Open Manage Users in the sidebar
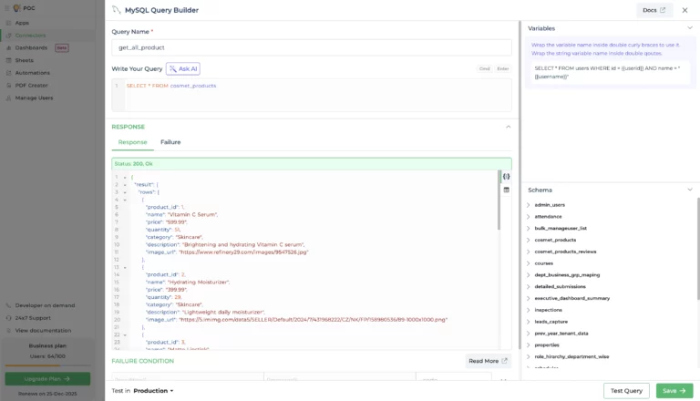The image size is (700, 401). 34,97
